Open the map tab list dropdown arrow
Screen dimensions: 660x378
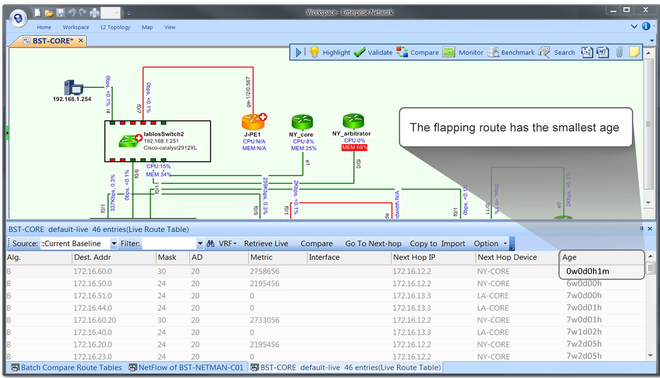[x=652, y=41]
